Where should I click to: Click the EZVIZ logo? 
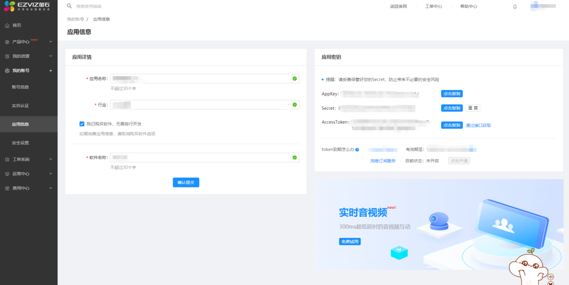[28, 6]
